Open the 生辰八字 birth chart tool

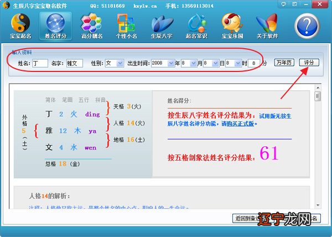[x=162, y=26]
